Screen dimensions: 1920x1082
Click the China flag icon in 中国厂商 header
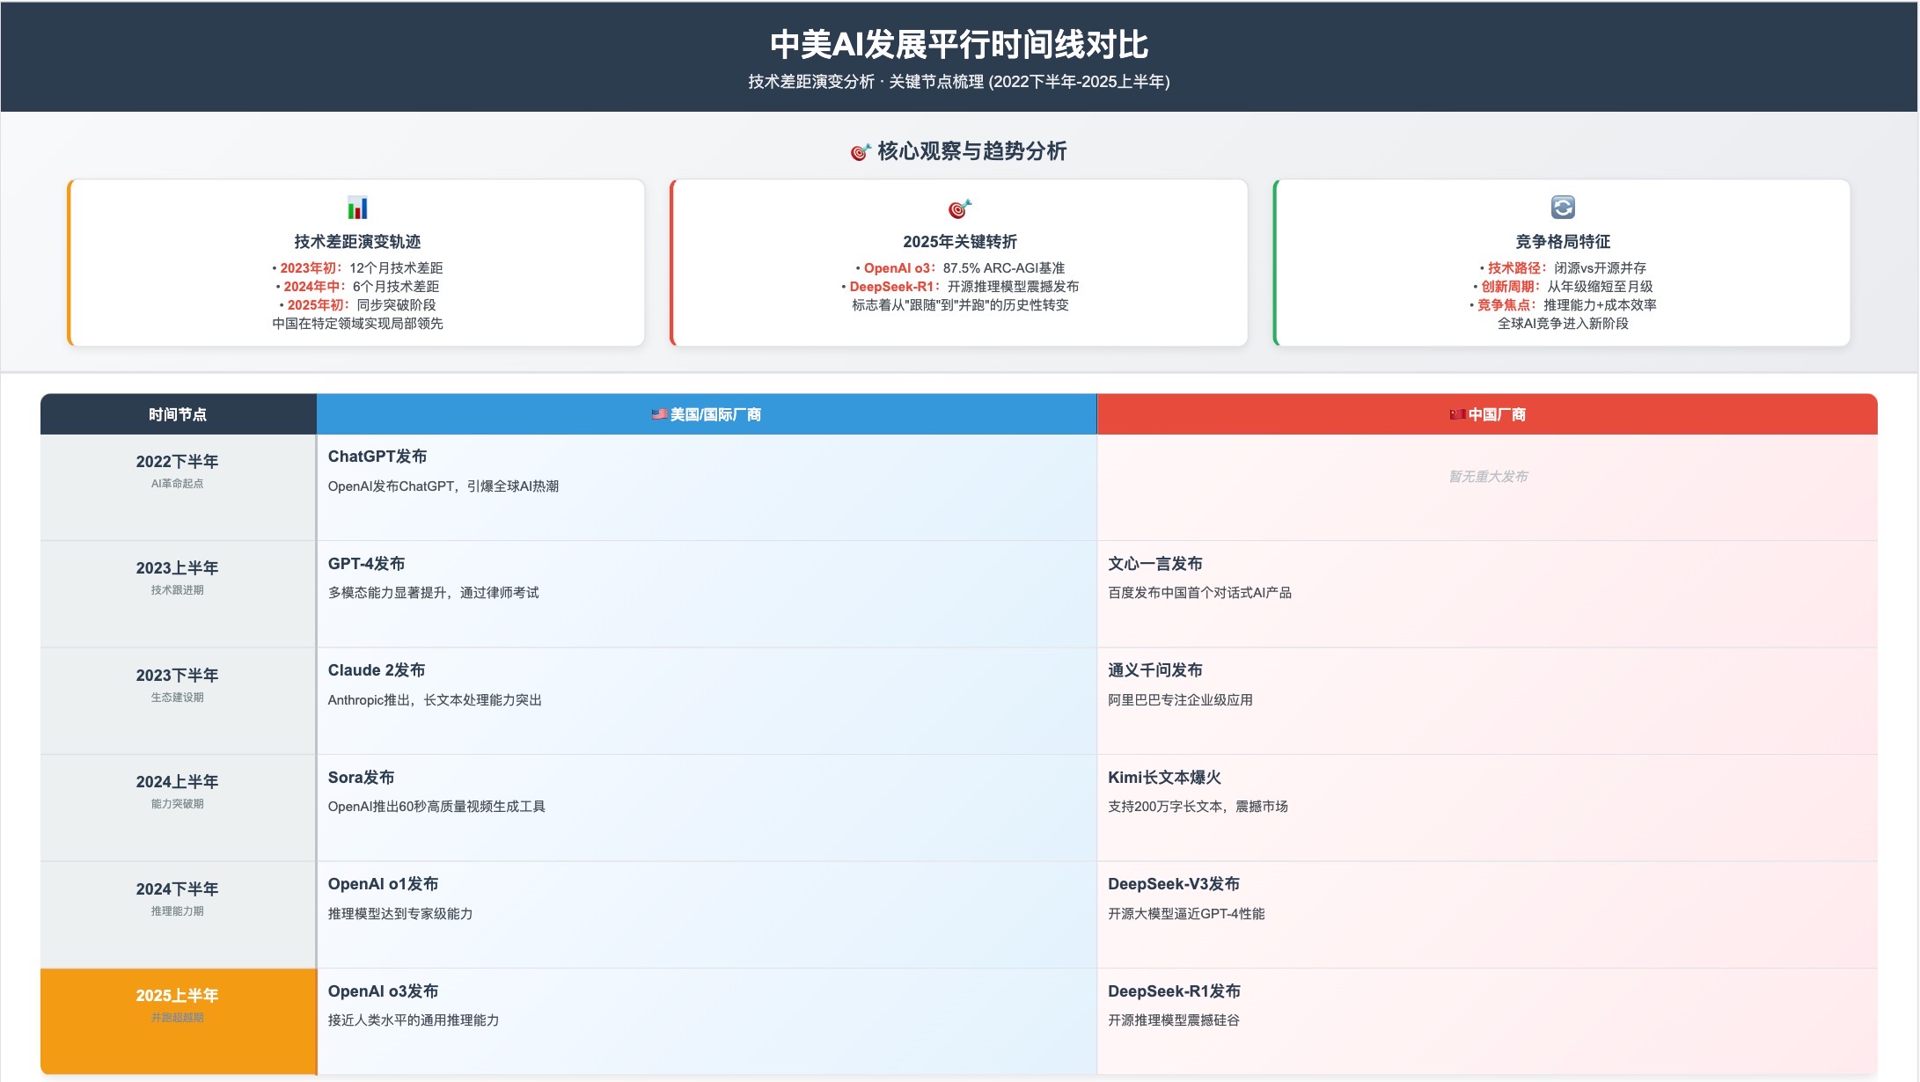(x=1457, y=414)
